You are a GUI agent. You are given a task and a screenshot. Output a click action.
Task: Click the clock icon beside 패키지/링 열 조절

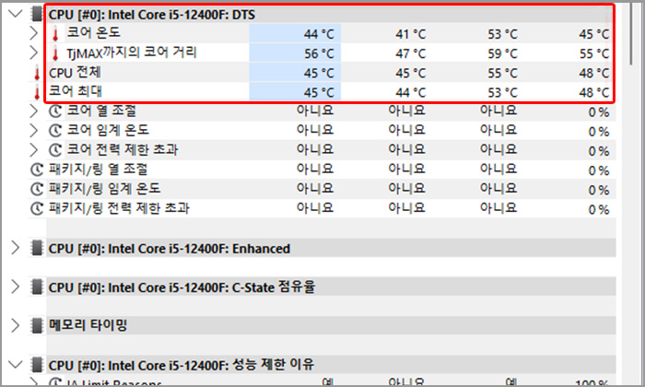point(37,170)
